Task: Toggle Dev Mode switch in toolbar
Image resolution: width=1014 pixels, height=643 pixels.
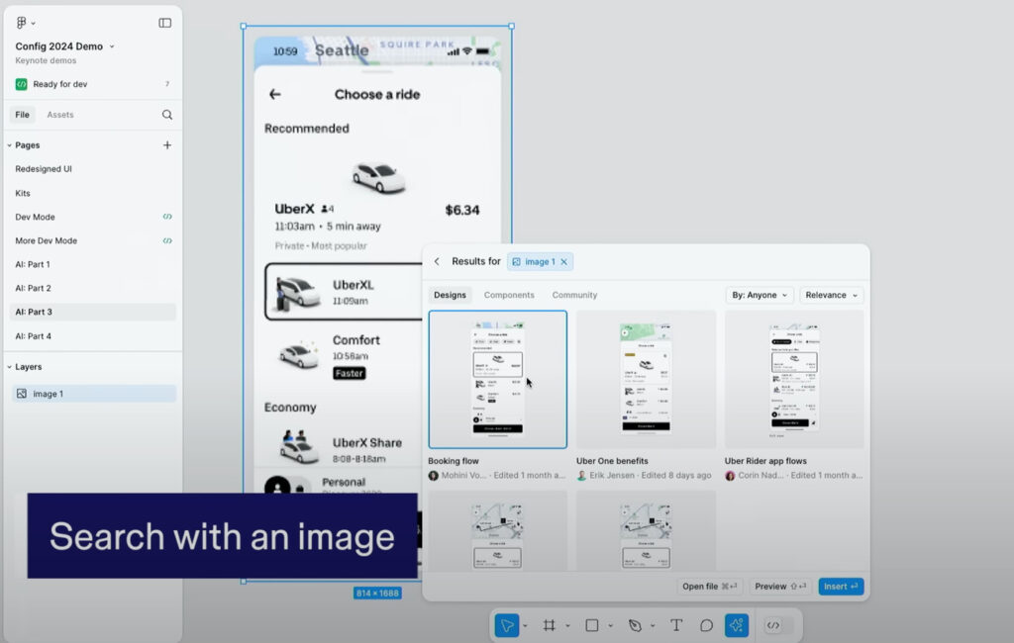Action: click(x=778, y=625)
